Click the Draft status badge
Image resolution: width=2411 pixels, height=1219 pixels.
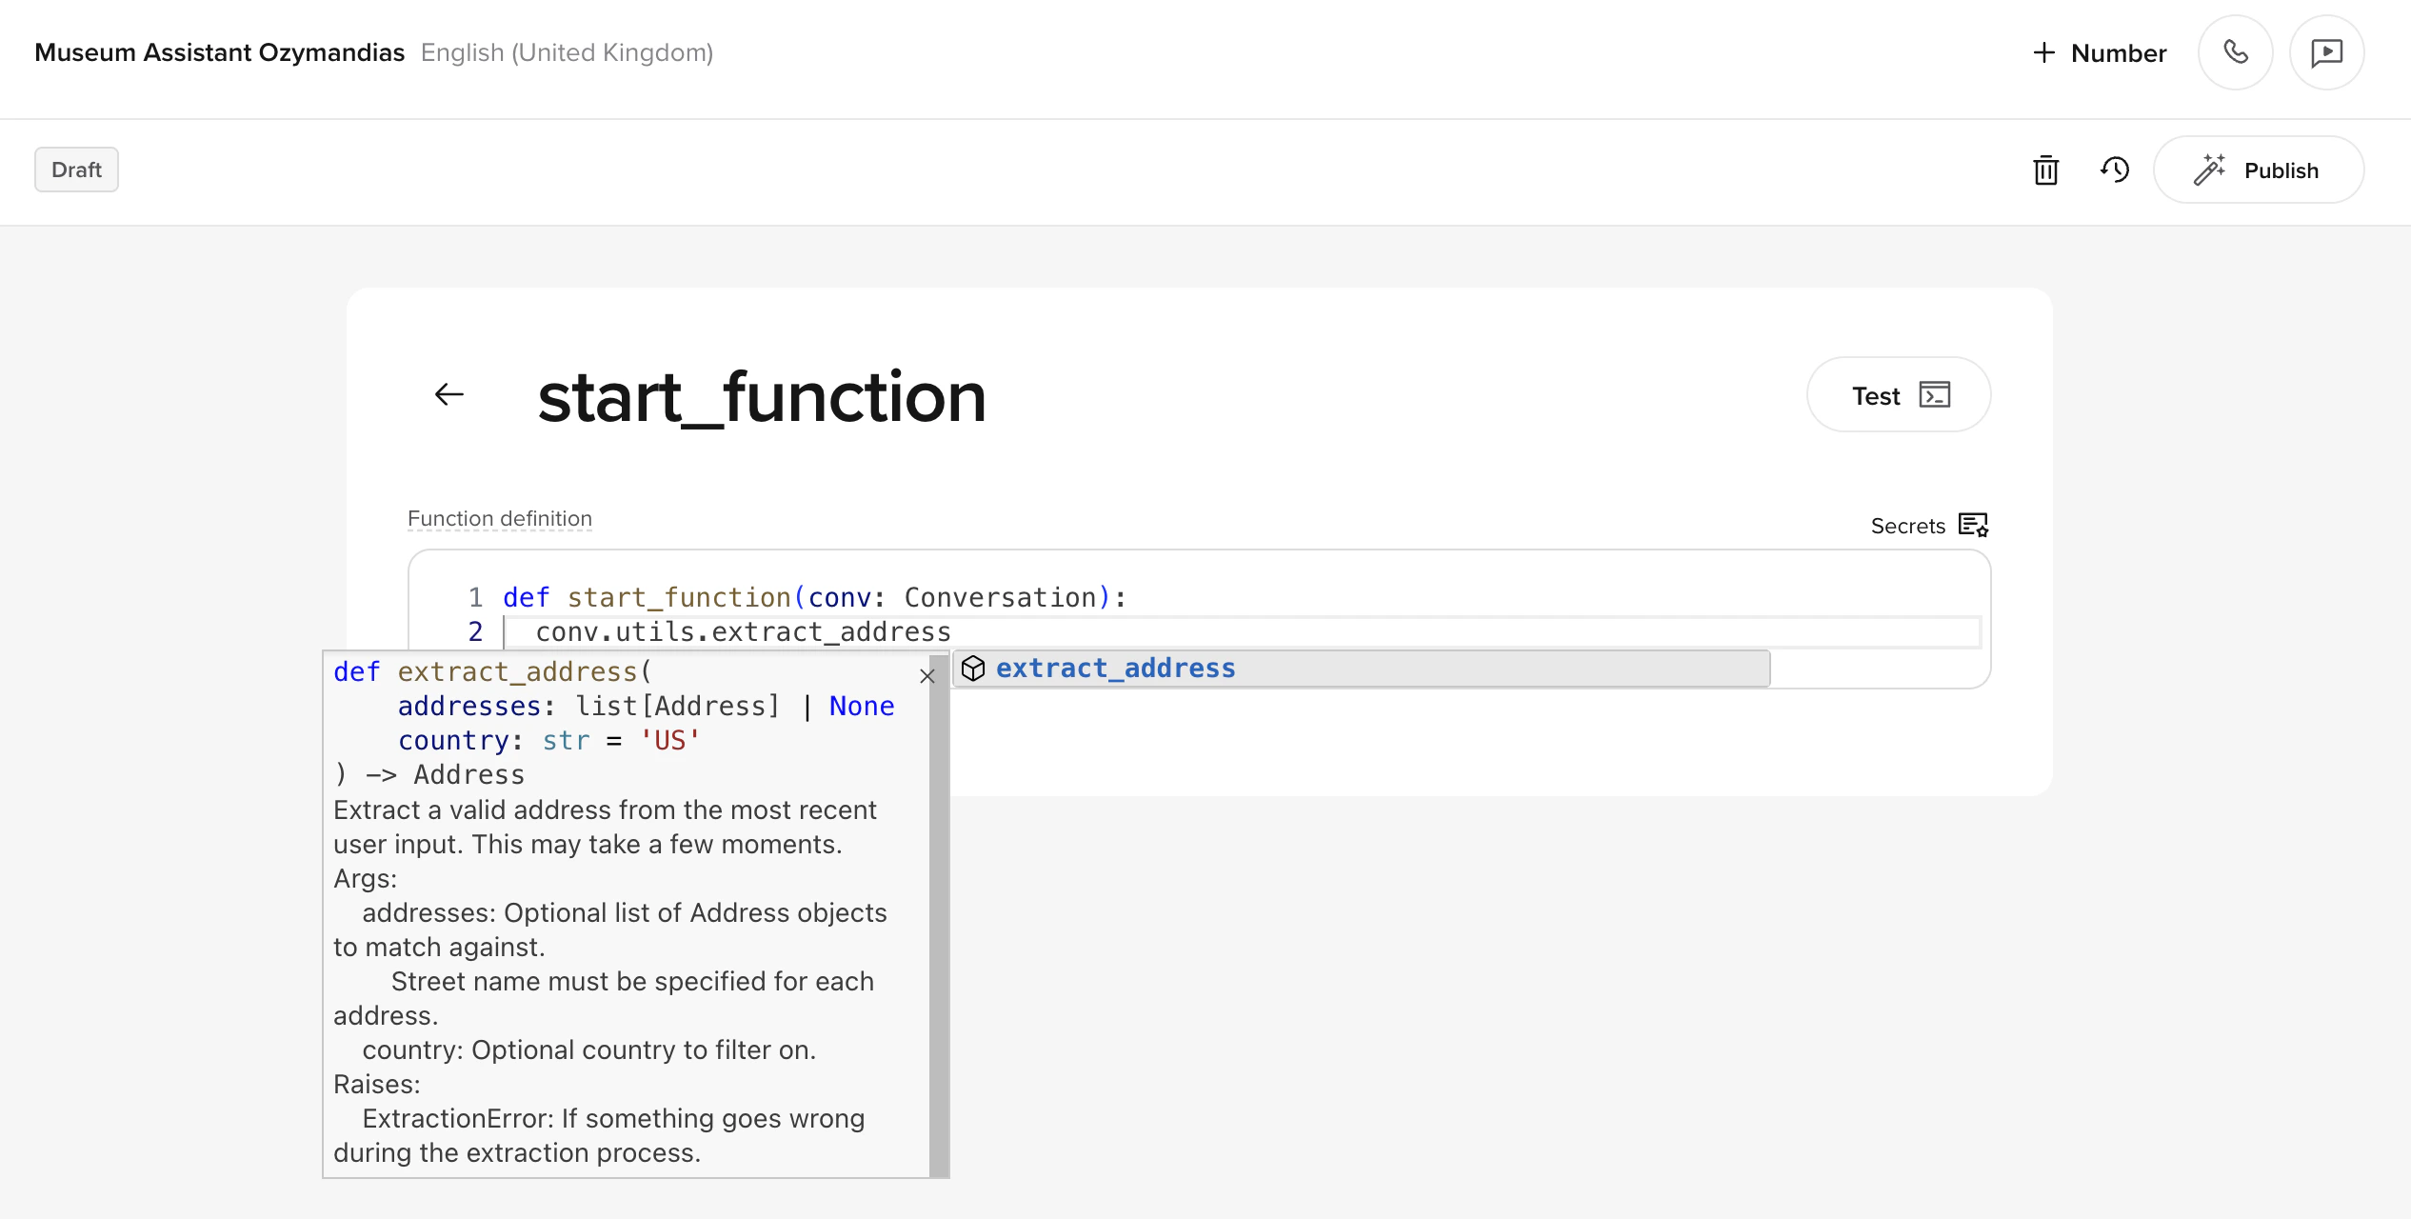coord(76,169)
